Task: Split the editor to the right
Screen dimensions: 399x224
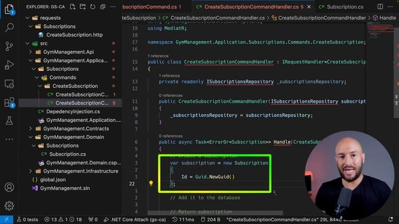Action: pos(380,7)
